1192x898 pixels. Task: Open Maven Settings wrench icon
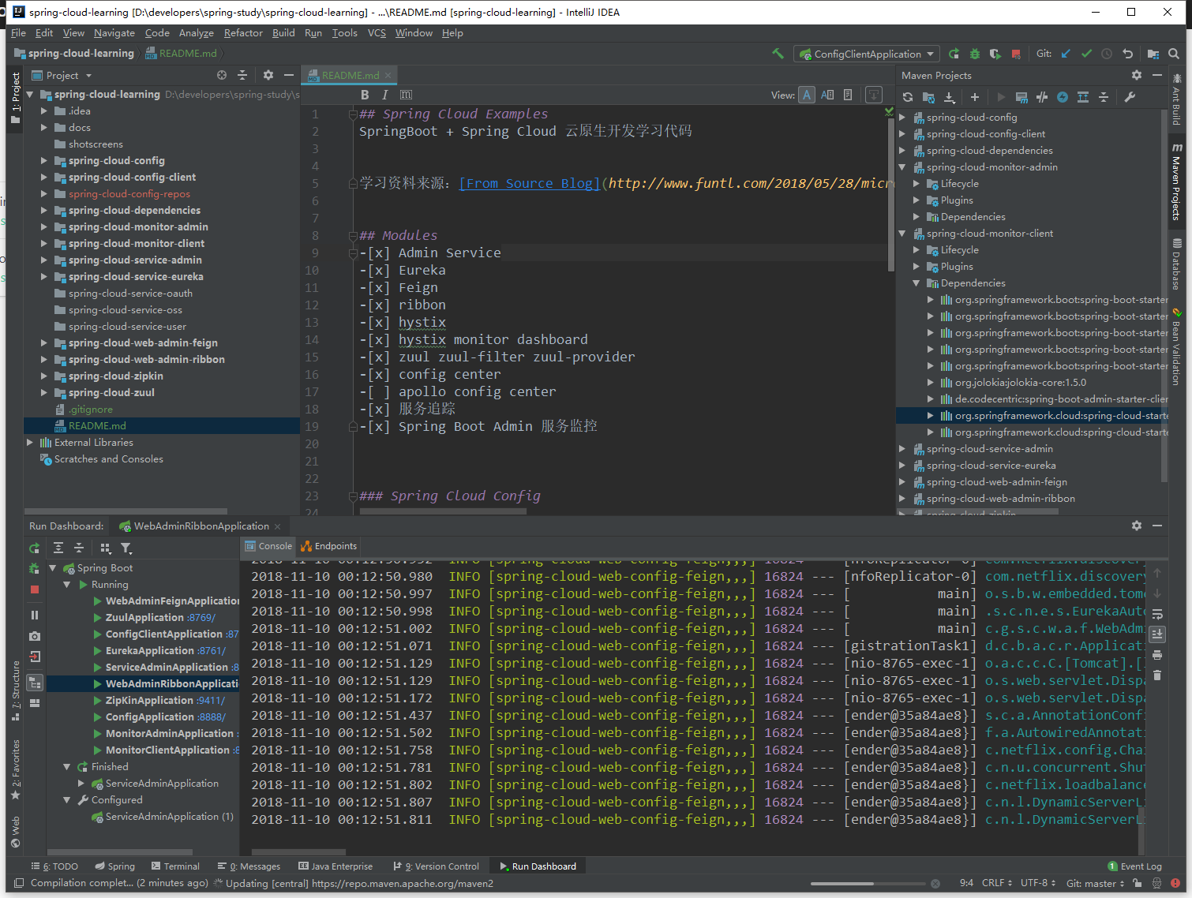(1130, 97)
